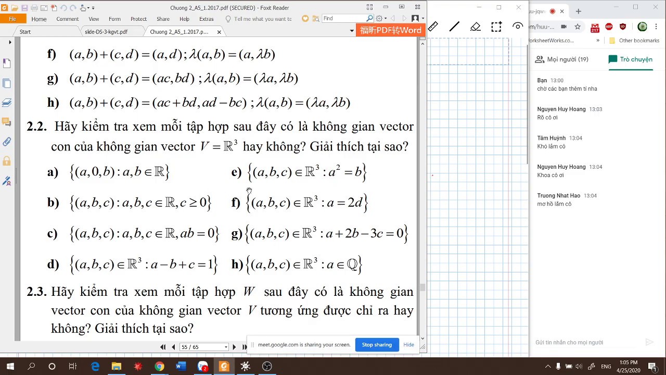Switch to Start tab

pyautogui.click(x=25, y=32)
